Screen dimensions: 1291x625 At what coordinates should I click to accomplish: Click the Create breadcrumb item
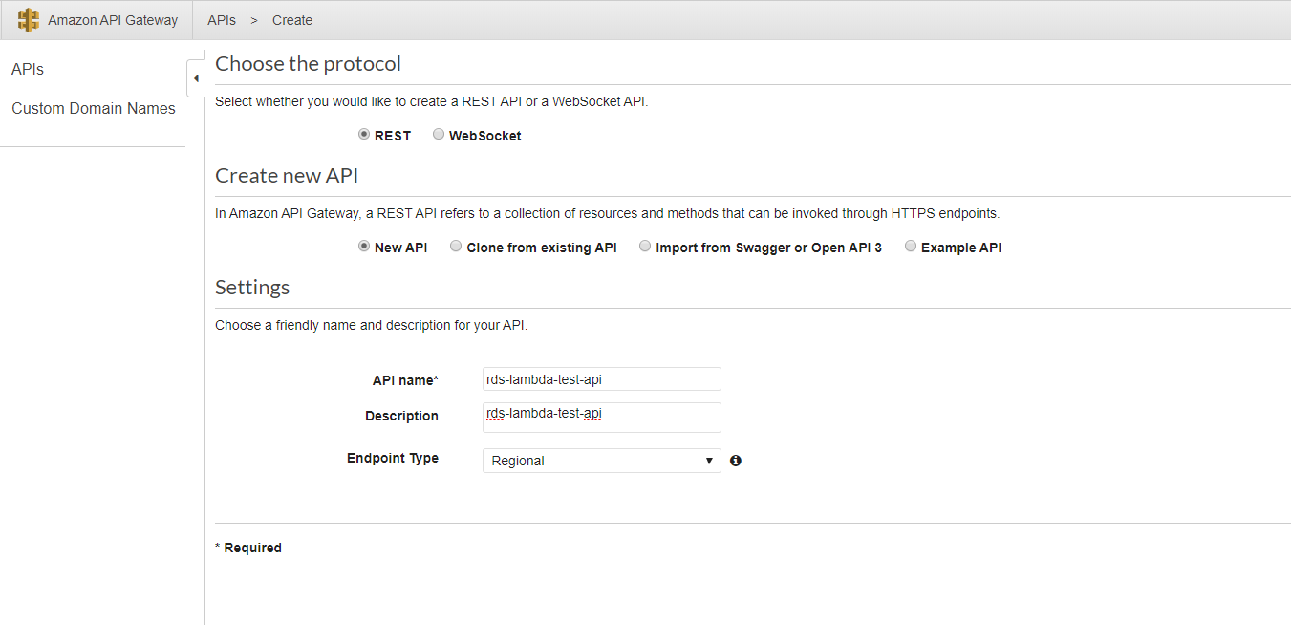pos(292,20)
